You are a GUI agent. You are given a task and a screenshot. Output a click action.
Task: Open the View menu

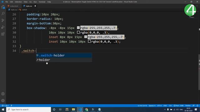tap(26, 2)
